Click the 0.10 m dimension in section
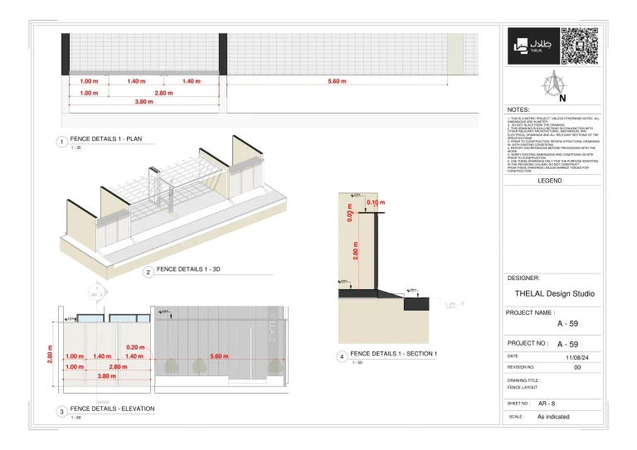Screen dimensions: 637x450 (375, 203)
